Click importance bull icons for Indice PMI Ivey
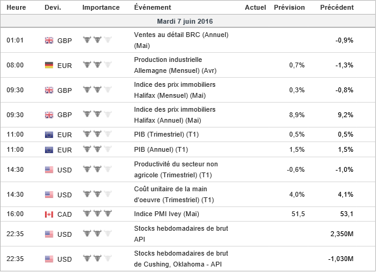377x272 pixels. click(x=97, y=214)
